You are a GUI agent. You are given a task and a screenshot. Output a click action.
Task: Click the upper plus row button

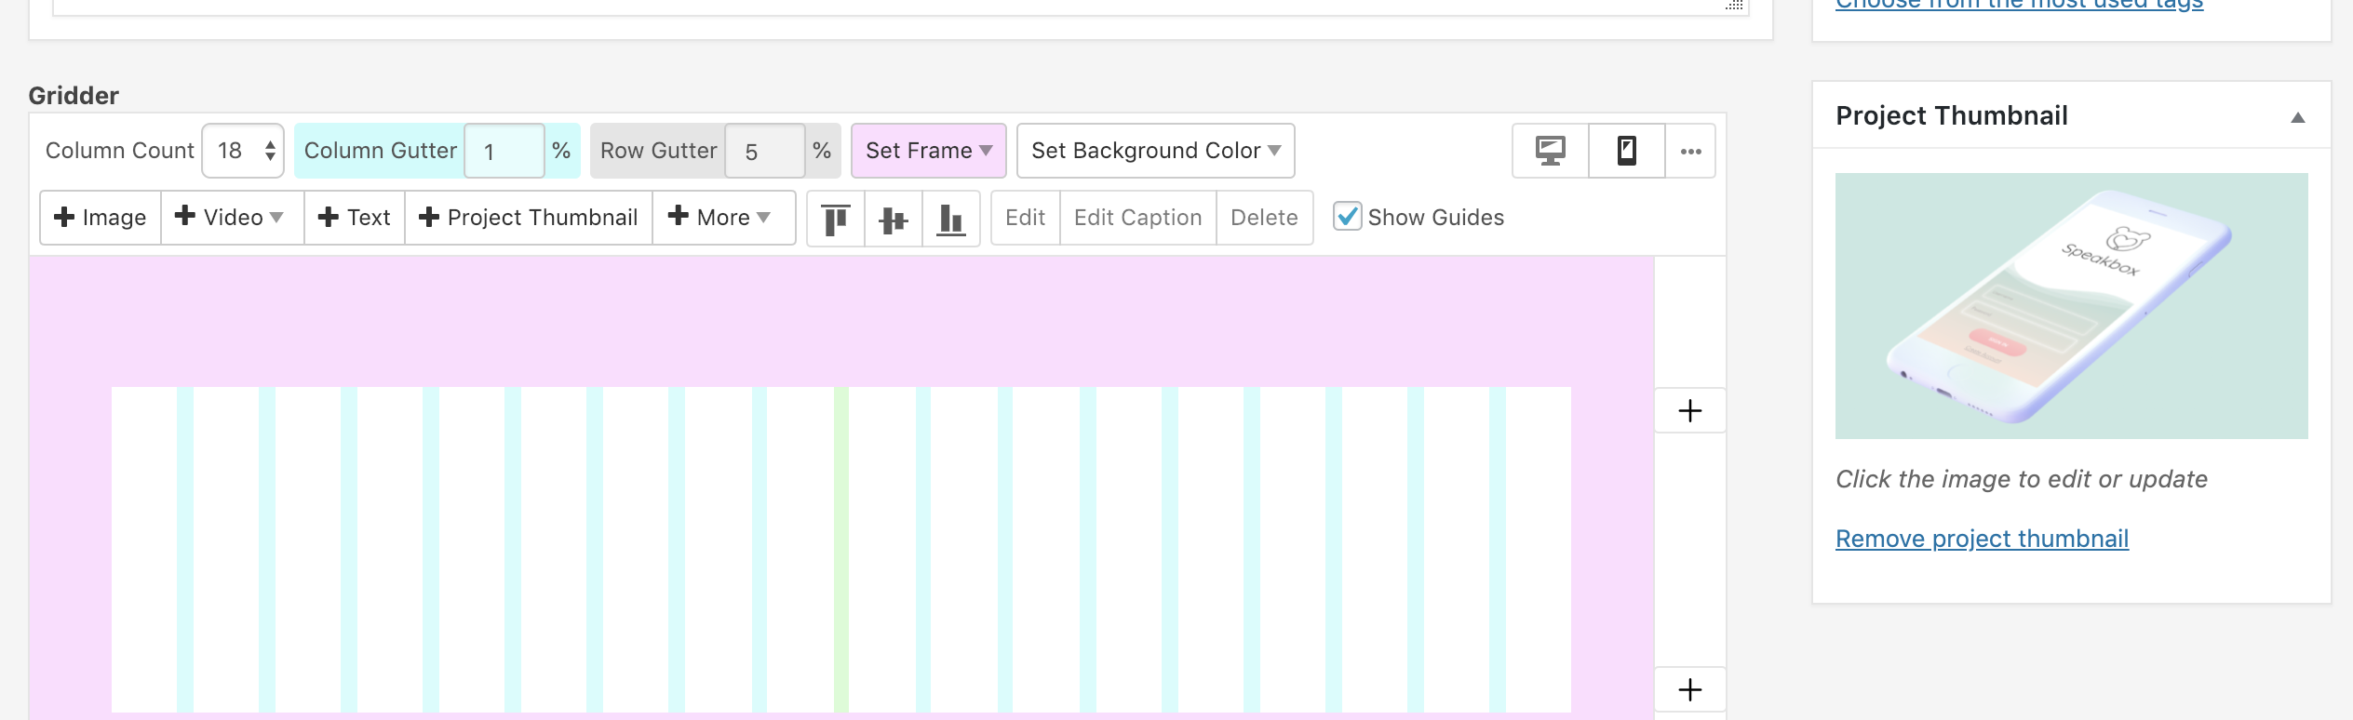pos(1689,411)
